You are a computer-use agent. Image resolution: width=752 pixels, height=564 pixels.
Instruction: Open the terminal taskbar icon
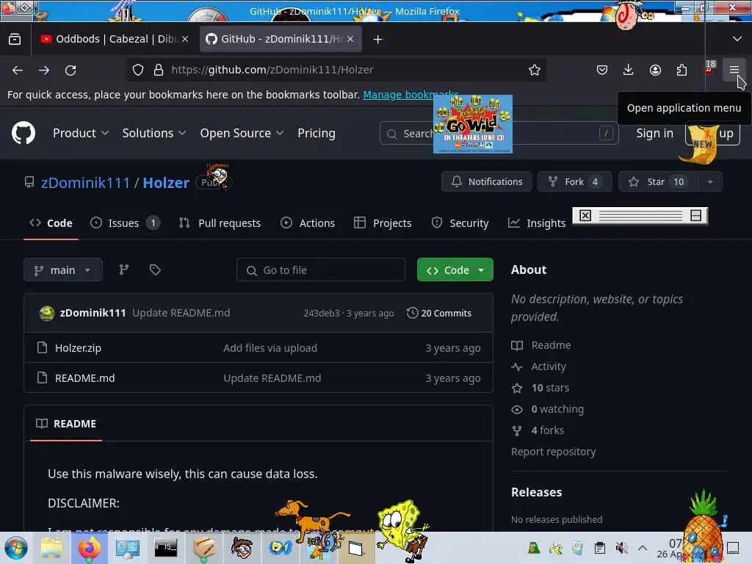165,548
